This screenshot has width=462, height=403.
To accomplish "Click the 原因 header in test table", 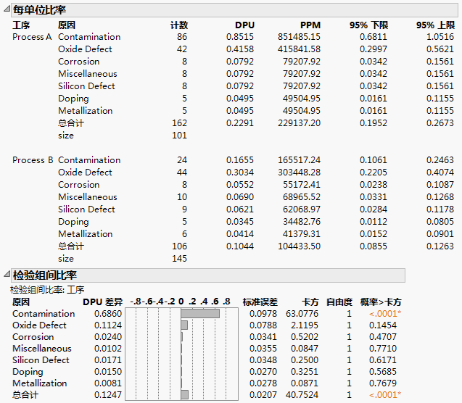I will 21,302.
